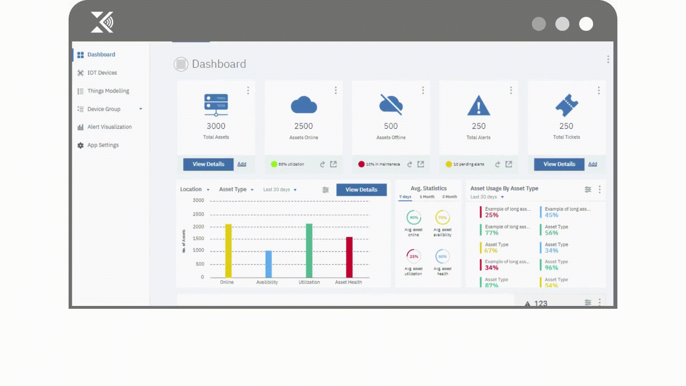
Task: Click the red Asset Health bar in chart
Action: pos(349,257)
